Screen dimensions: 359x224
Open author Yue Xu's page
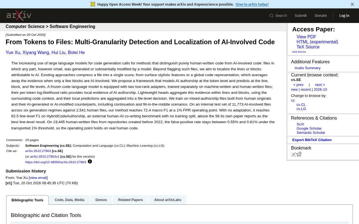point(13,53)
